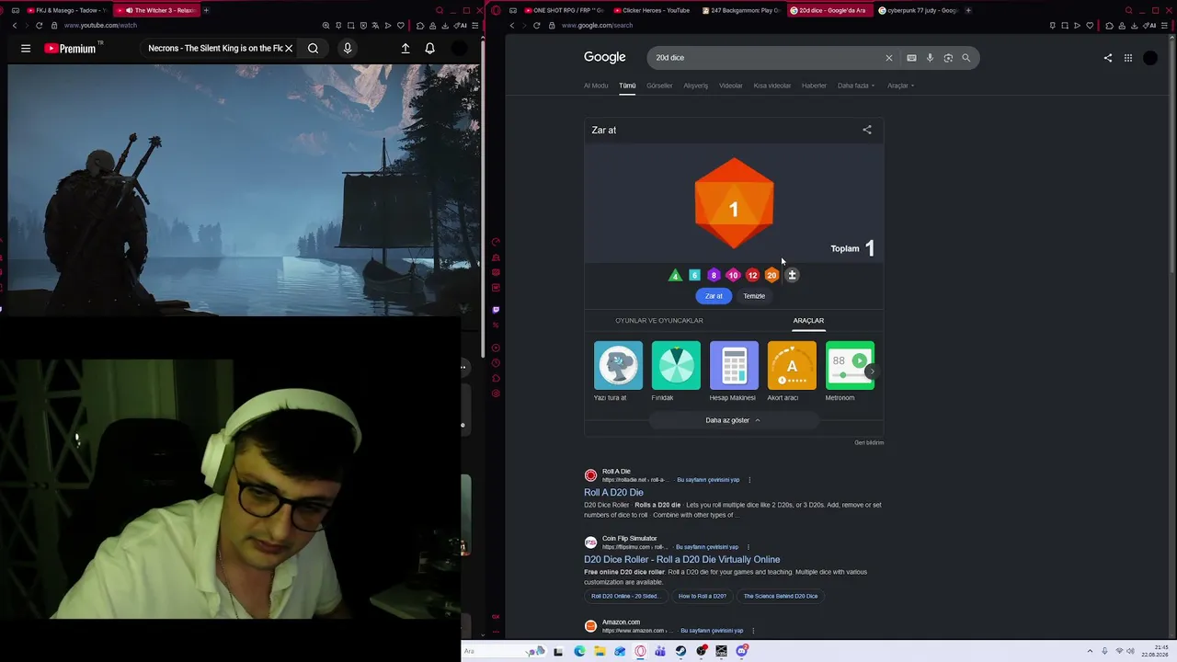This screenshot has height=662, width=1177.
Task: Open Microsoft Edge from the taskbar
Action: click(579, 651)
